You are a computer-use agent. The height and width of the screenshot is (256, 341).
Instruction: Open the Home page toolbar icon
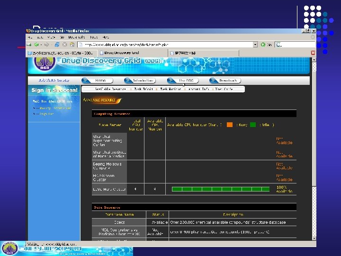(x=72, y=45)
